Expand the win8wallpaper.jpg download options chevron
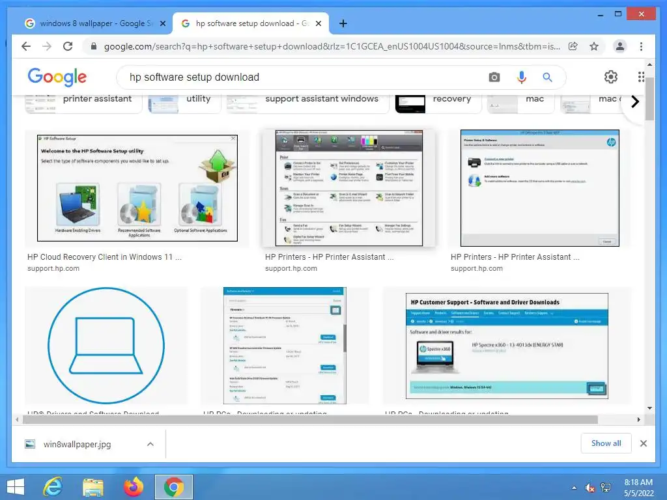Viewport: 667px width, 500px height. click(x=150, y=444)
